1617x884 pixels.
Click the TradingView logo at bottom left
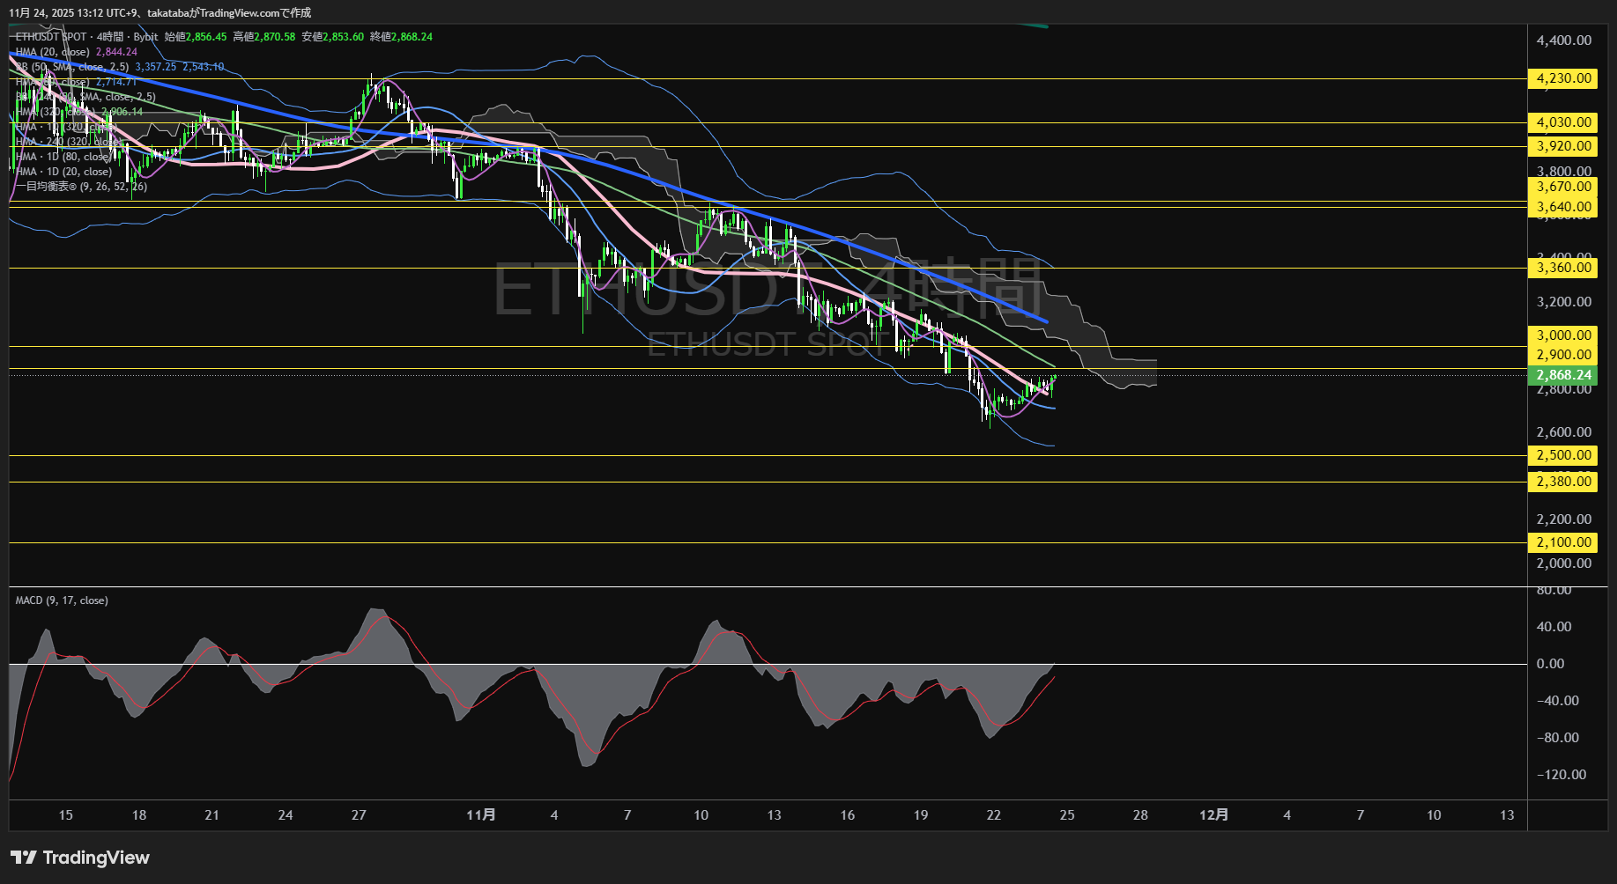coord(80,858)
